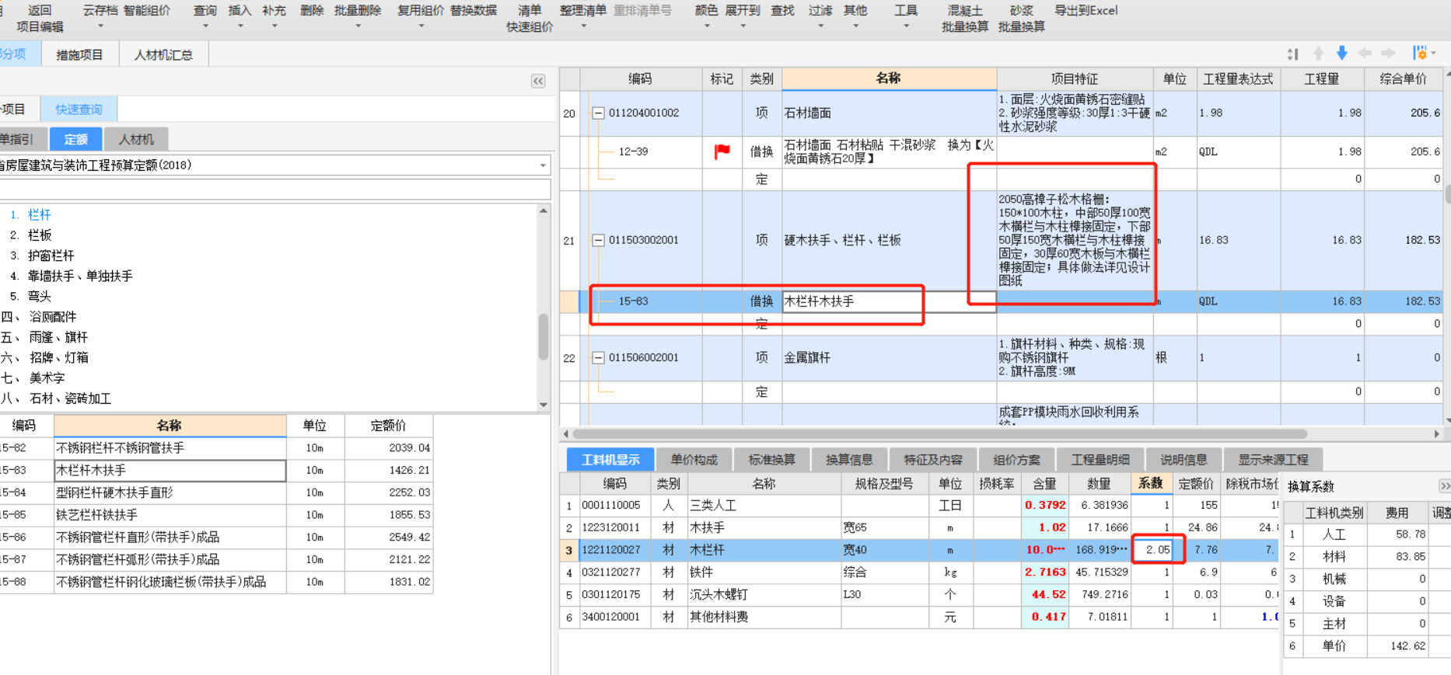Click the 石材墙面 item name cell

(889, 113)
